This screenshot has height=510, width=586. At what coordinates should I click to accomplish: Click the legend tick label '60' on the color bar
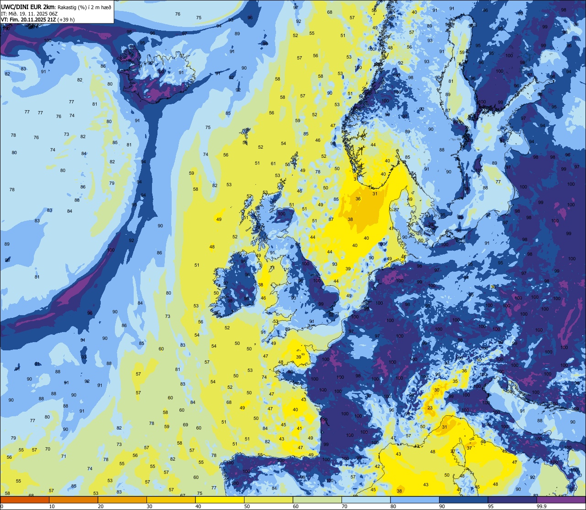pyautogui.click(x=296, y=506)
